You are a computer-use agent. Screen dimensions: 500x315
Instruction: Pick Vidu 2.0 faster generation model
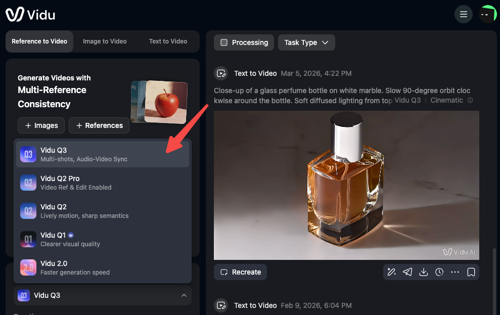[103, 268]
